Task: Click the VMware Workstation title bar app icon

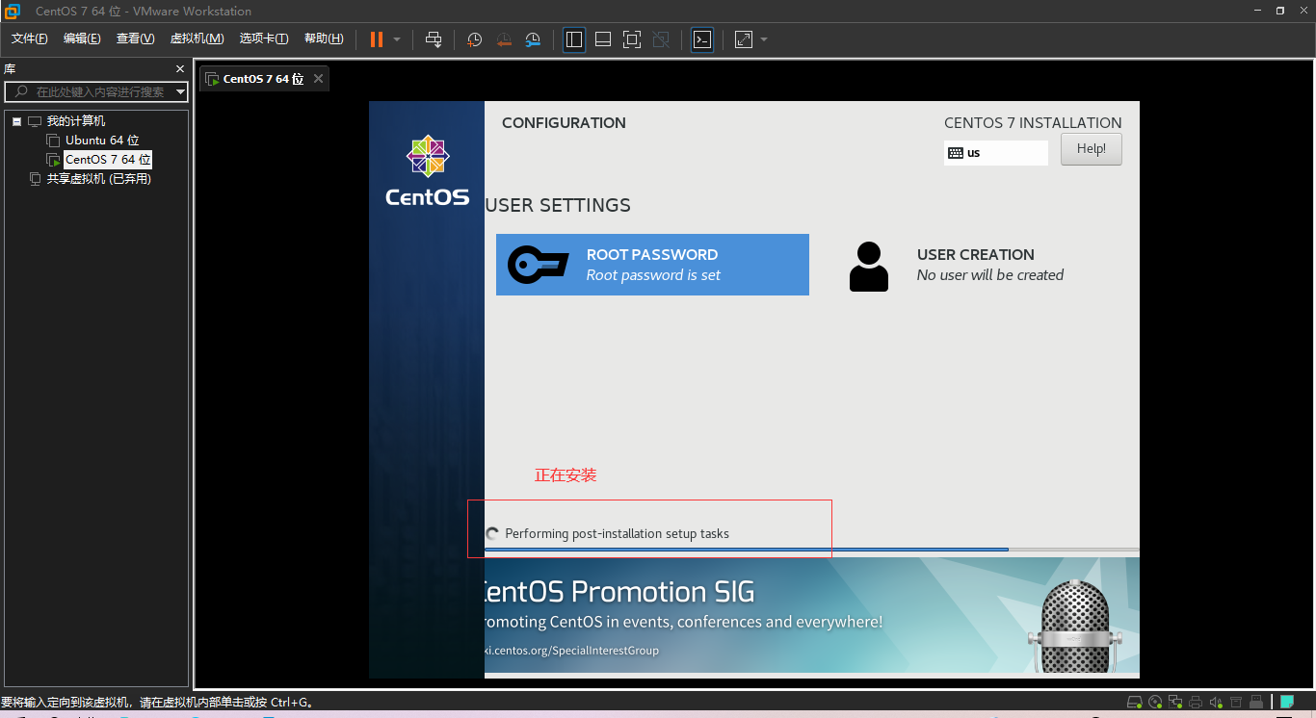Action: click(13, 11)
